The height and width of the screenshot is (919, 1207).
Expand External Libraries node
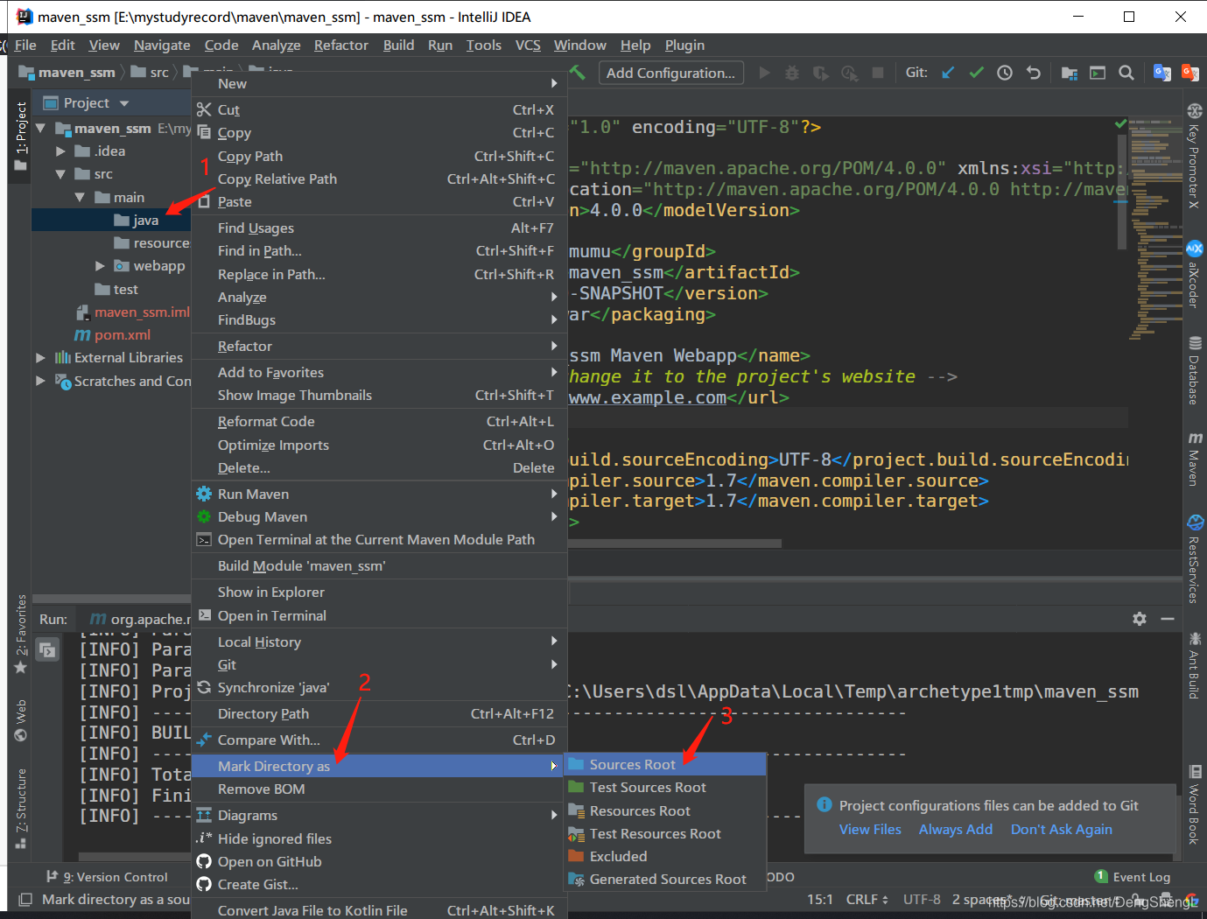point(40,358)
